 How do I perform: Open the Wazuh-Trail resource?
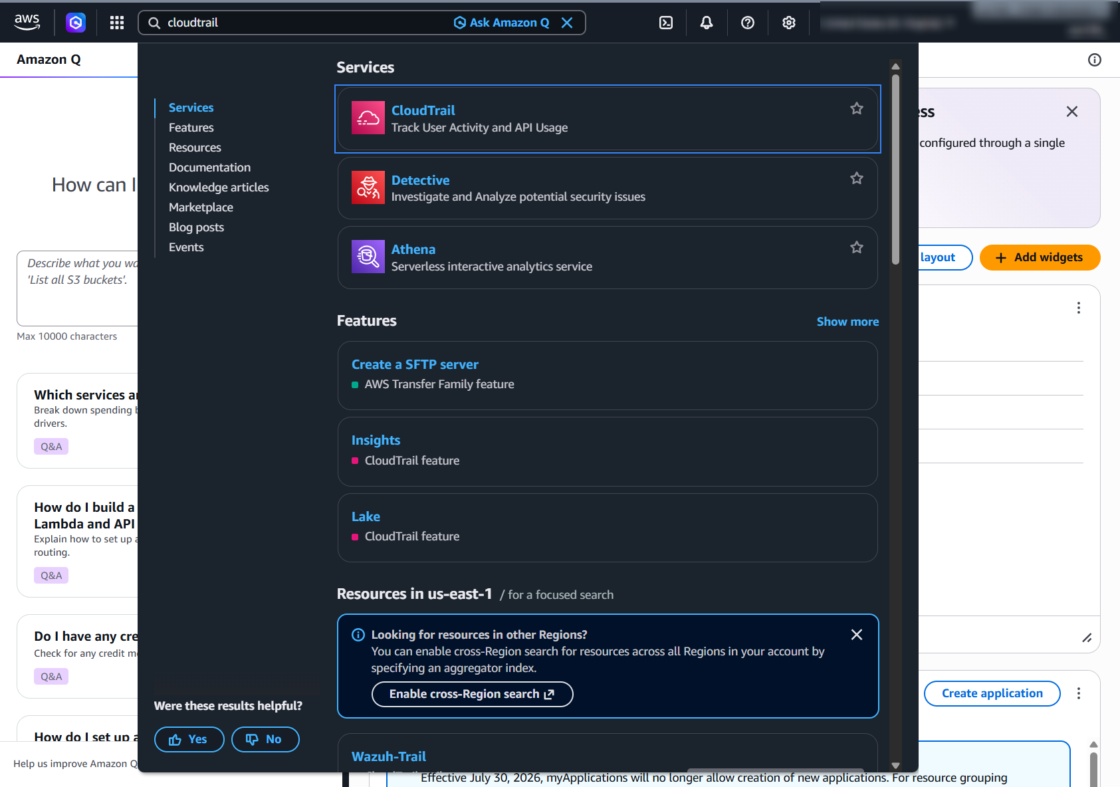[388, 756]
